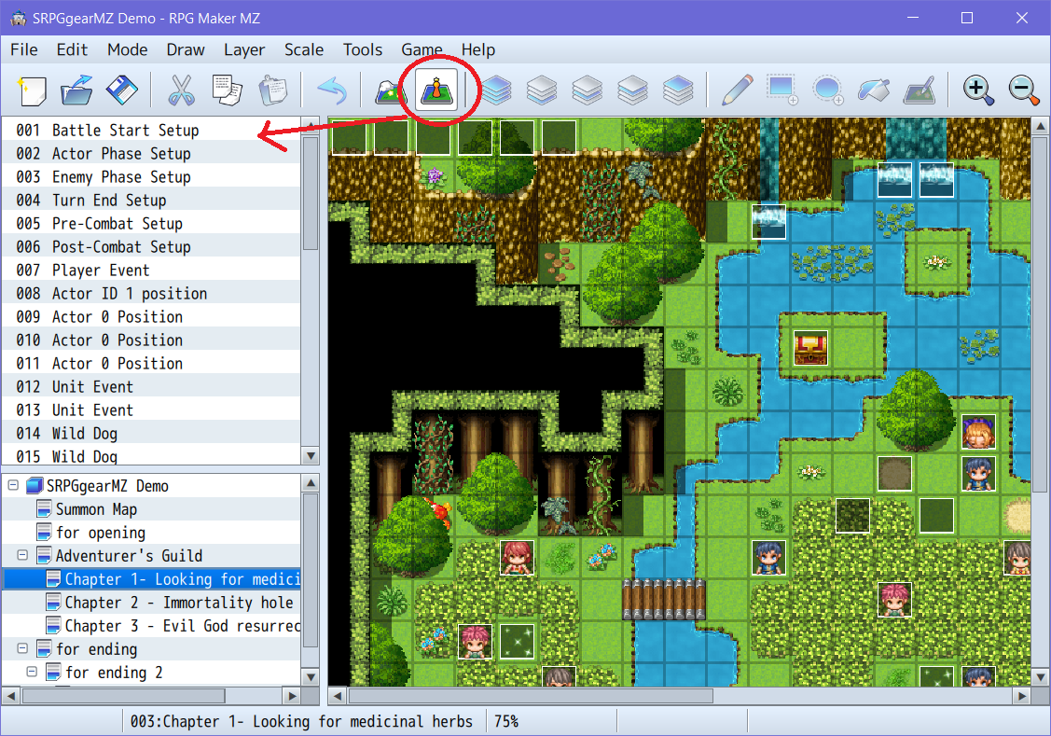Select the Layer 4 icon

pos(678,90)
